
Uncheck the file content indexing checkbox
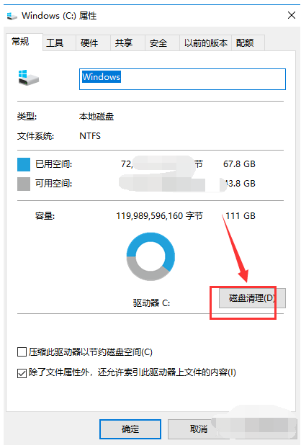click(22, 372)
